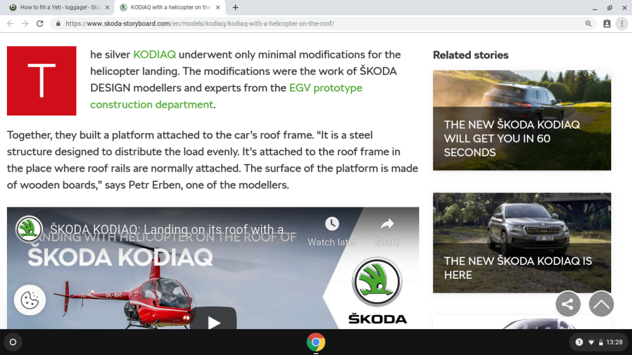This screenshot has height=355, width=632.
Task: Switch to 'How to fill a Yeti' tab
Action: point(59,7)
